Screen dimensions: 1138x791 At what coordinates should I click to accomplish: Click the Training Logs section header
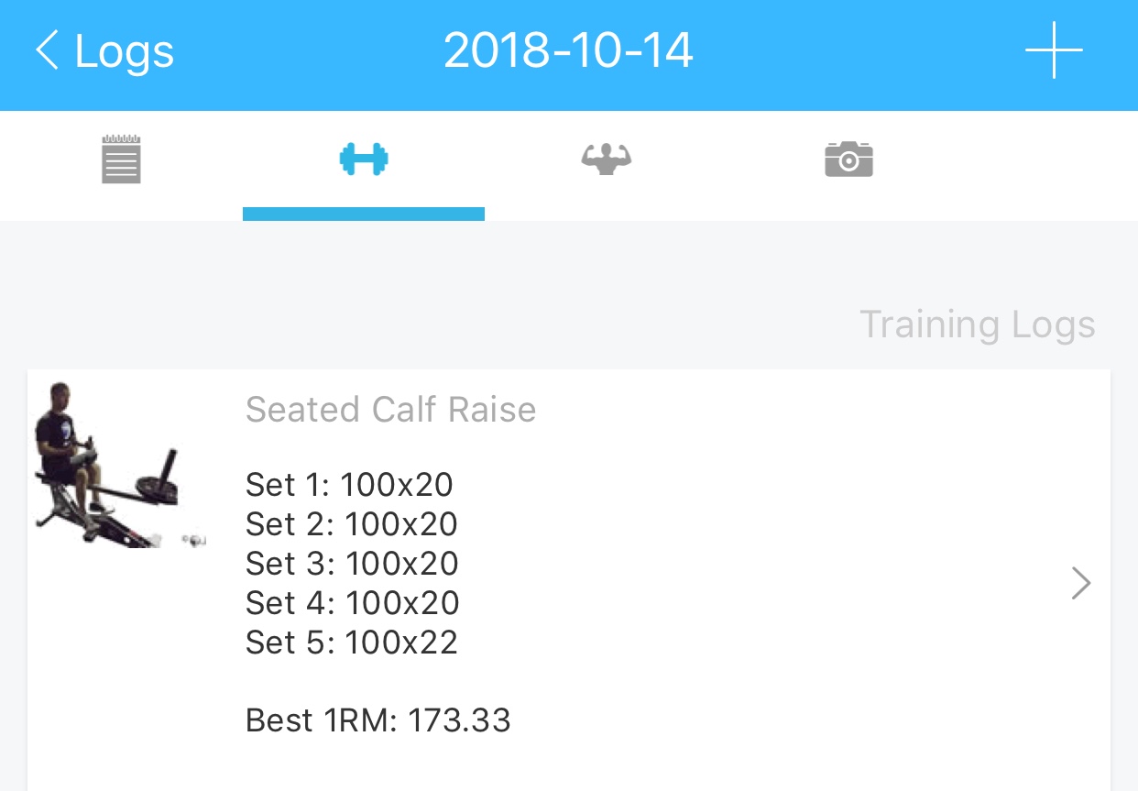(977, 324)
